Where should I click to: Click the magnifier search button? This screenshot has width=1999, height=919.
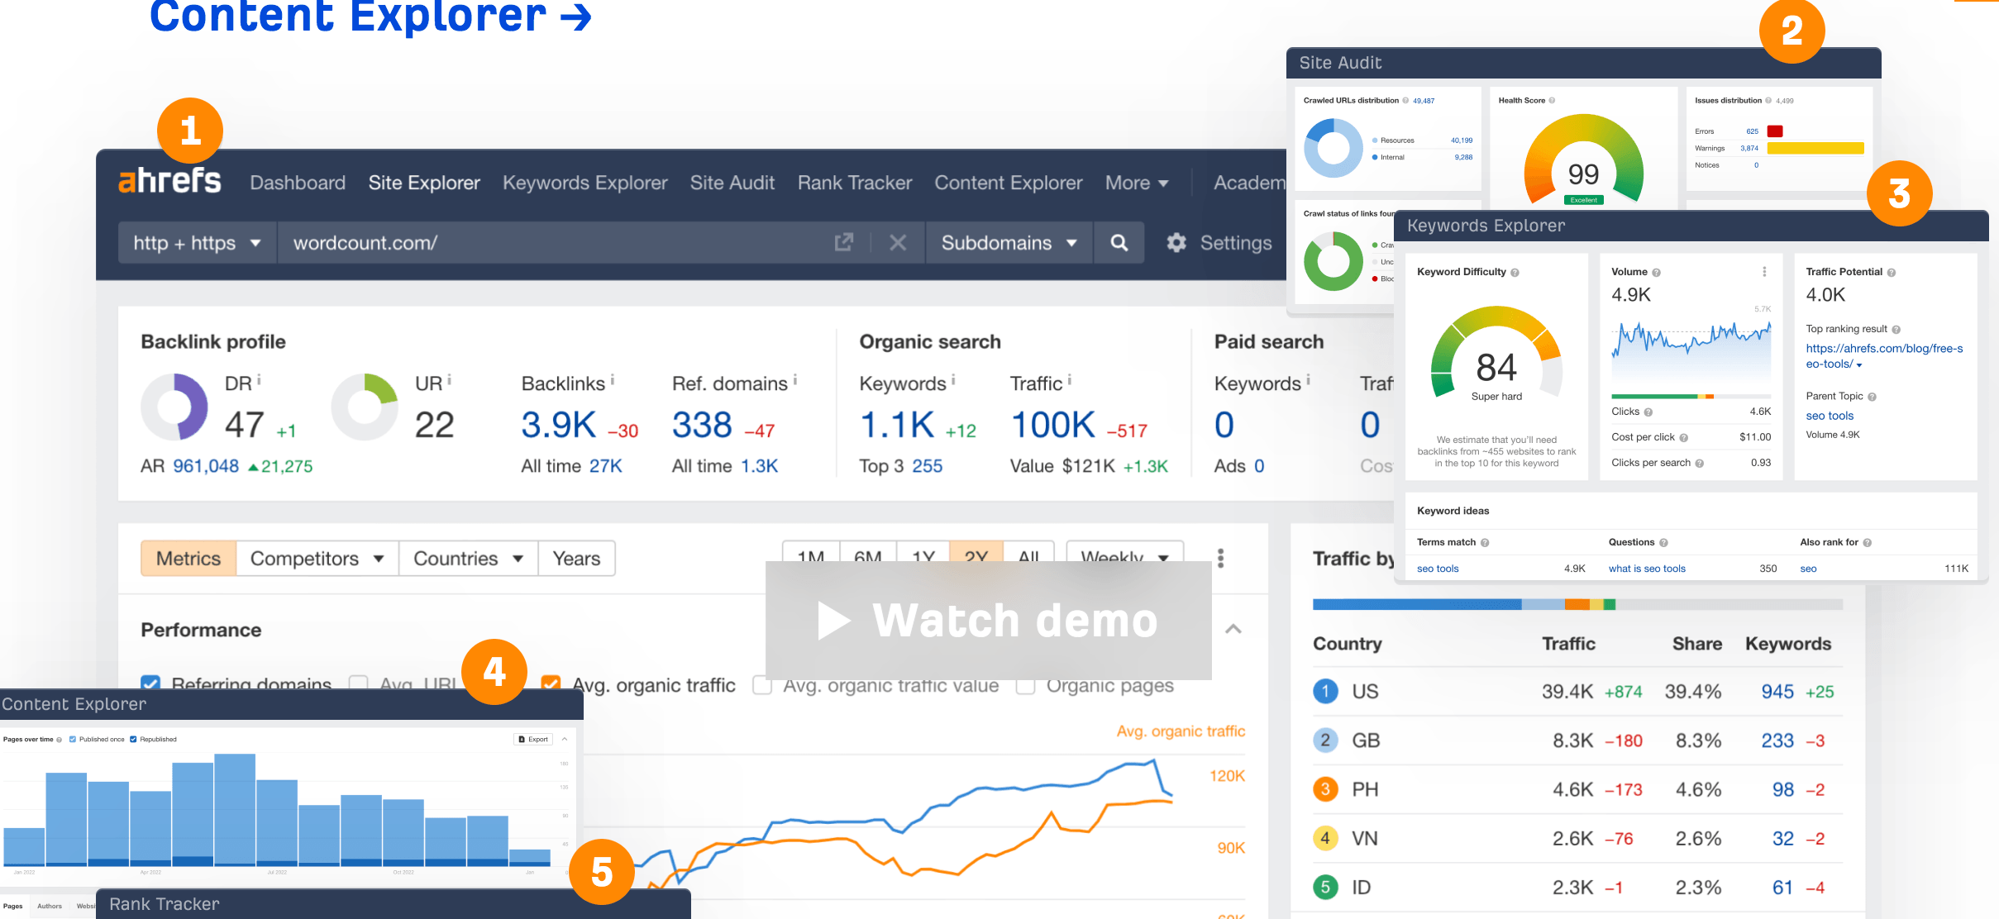tap(1119, 242)
